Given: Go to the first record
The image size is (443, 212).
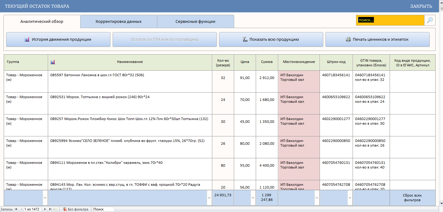Looking at the screenshot, I should (x=16, y=209).
